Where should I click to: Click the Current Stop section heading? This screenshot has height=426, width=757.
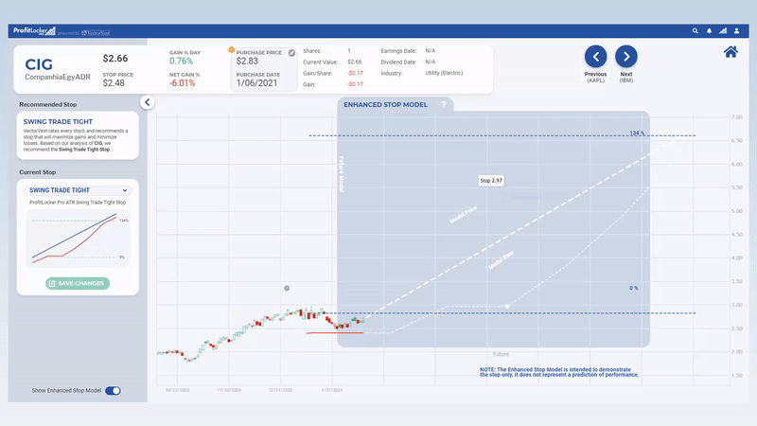coord(38,172)
